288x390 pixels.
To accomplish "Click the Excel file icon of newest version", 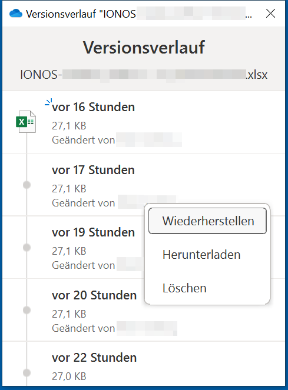I will click(26, 122).
